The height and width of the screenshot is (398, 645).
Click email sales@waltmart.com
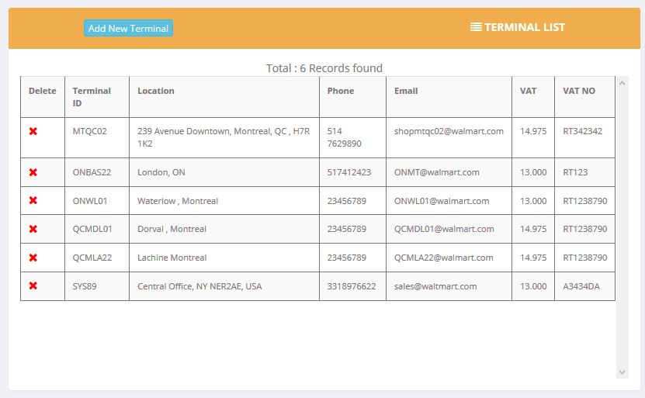tap(435, 286)
